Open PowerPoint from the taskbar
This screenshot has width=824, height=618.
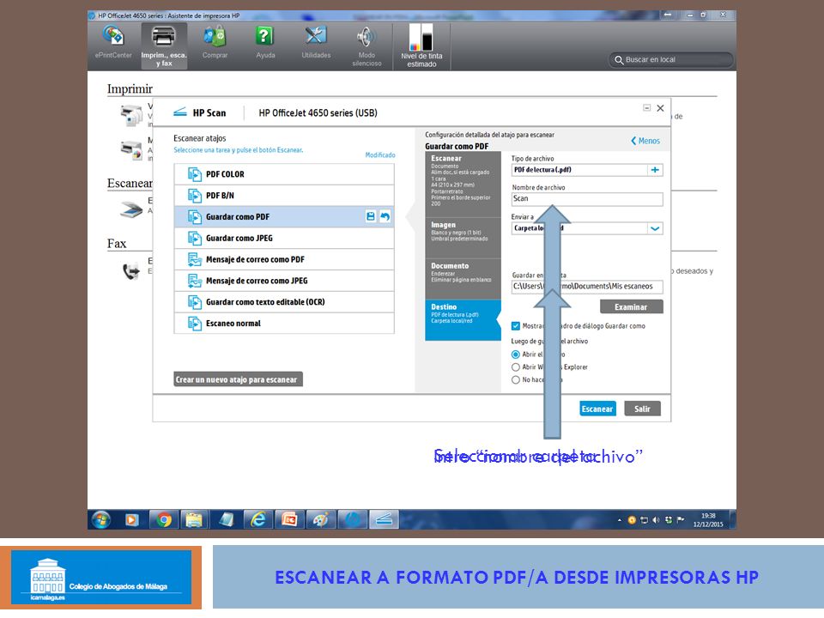(289, 520)
